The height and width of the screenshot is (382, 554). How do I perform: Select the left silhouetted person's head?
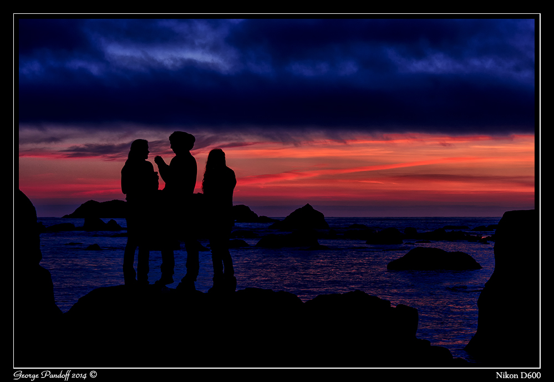click(x=139, y=149)
